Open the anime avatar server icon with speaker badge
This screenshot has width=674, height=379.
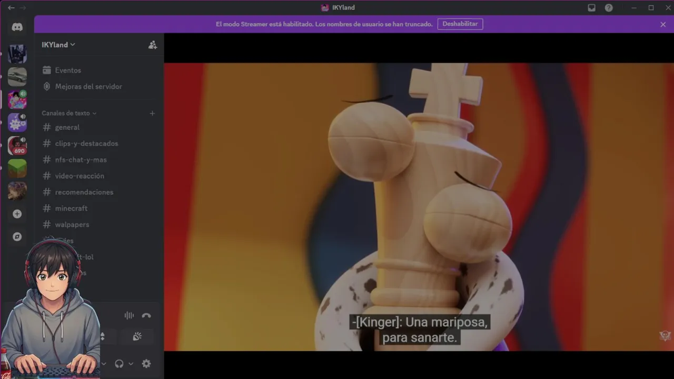pos(17,100)
